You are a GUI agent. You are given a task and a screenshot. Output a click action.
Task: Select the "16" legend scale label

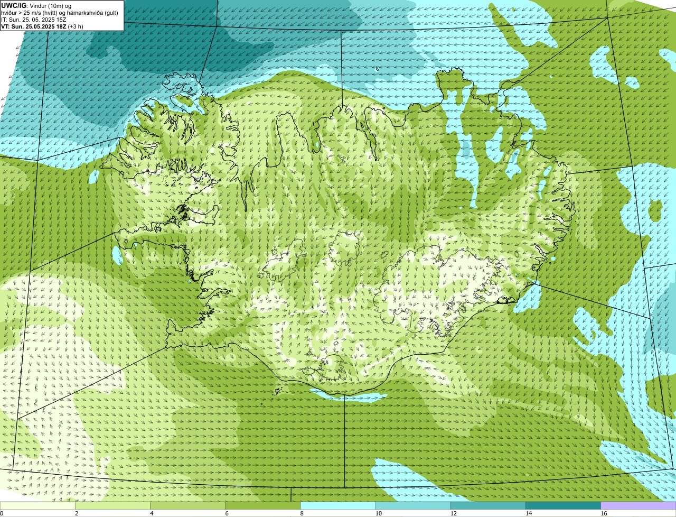point(603,513)
